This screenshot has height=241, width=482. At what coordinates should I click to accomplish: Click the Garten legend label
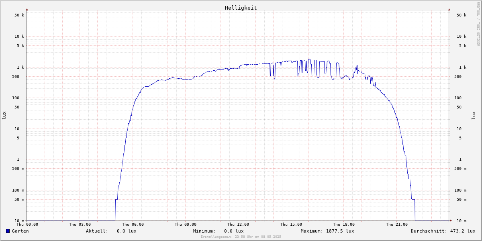coord(20,231)
